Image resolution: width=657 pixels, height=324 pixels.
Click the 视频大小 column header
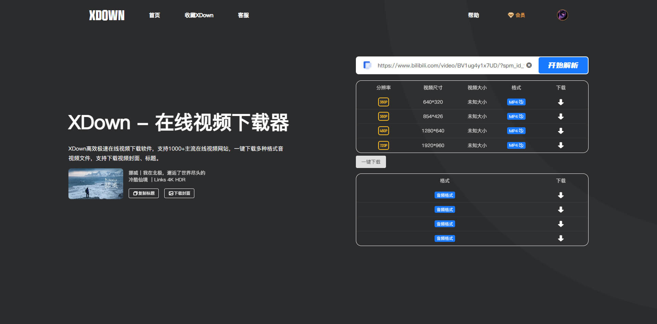point(477,88)
